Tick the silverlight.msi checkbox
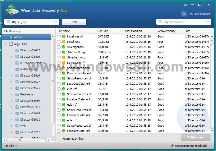 [x=59, y=47]
